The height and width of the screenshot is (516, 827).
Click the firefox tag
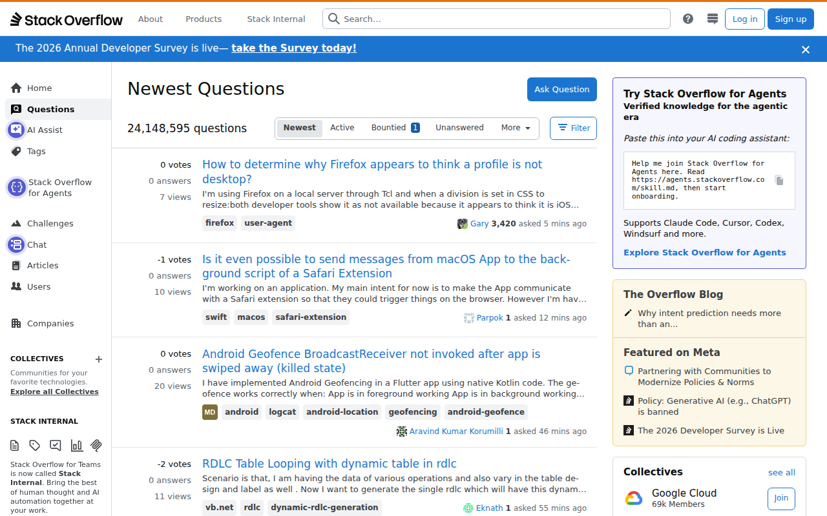point(220,223)
